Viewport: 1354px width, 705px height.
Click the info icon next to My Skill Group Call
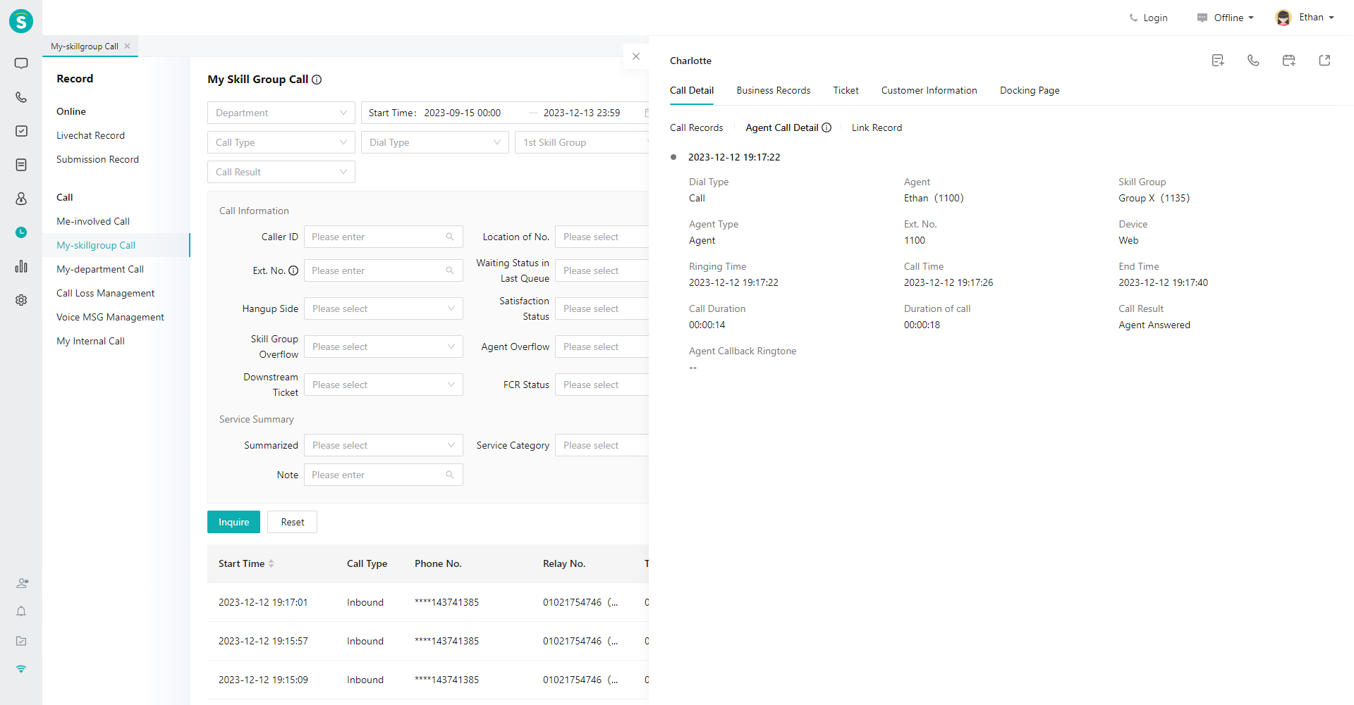[x=317, y=80]
